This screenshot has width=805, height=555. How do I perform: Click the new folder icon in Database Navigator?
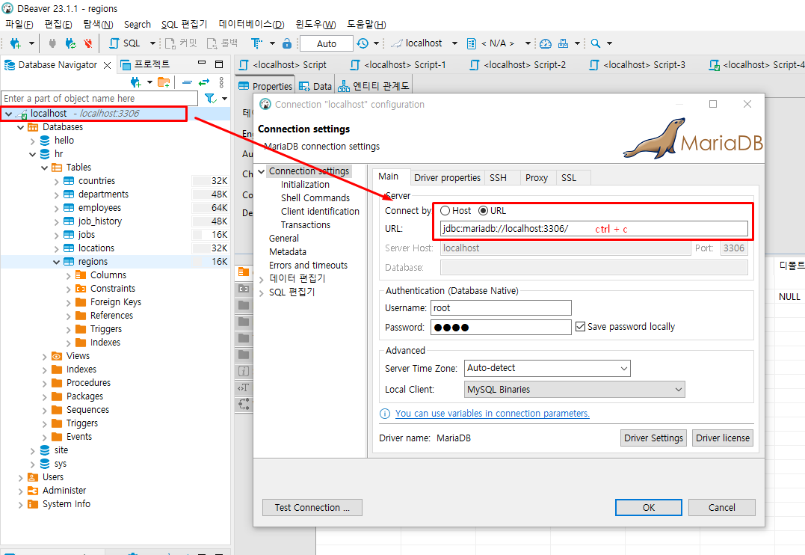(164, 82)
